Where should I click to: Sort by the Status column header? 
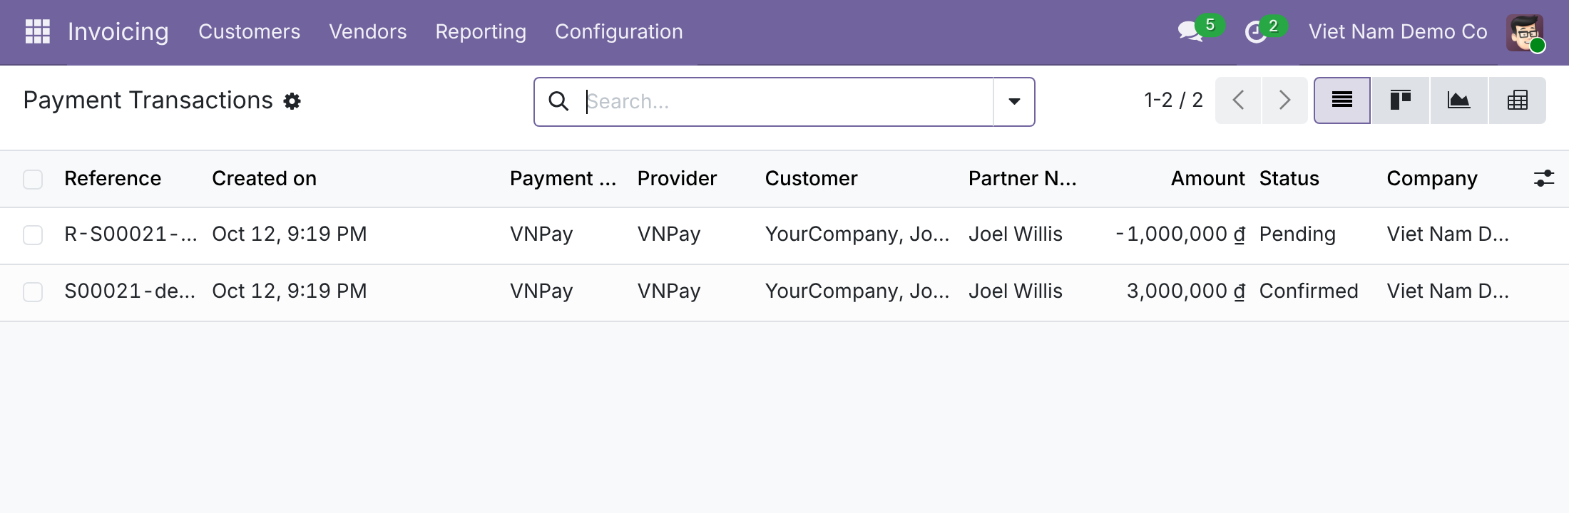tap(1289, 178)
